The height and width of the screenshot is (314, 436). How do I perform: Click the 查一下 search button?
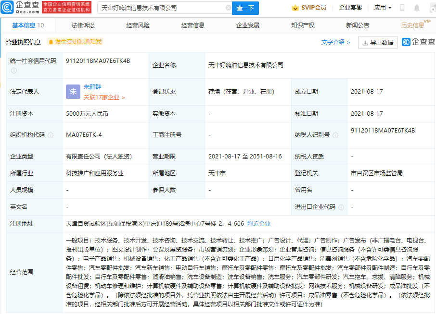coord(246,8)
